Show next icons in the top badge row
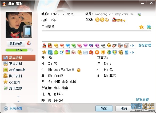The image size is (156, 113). [133, 46]
